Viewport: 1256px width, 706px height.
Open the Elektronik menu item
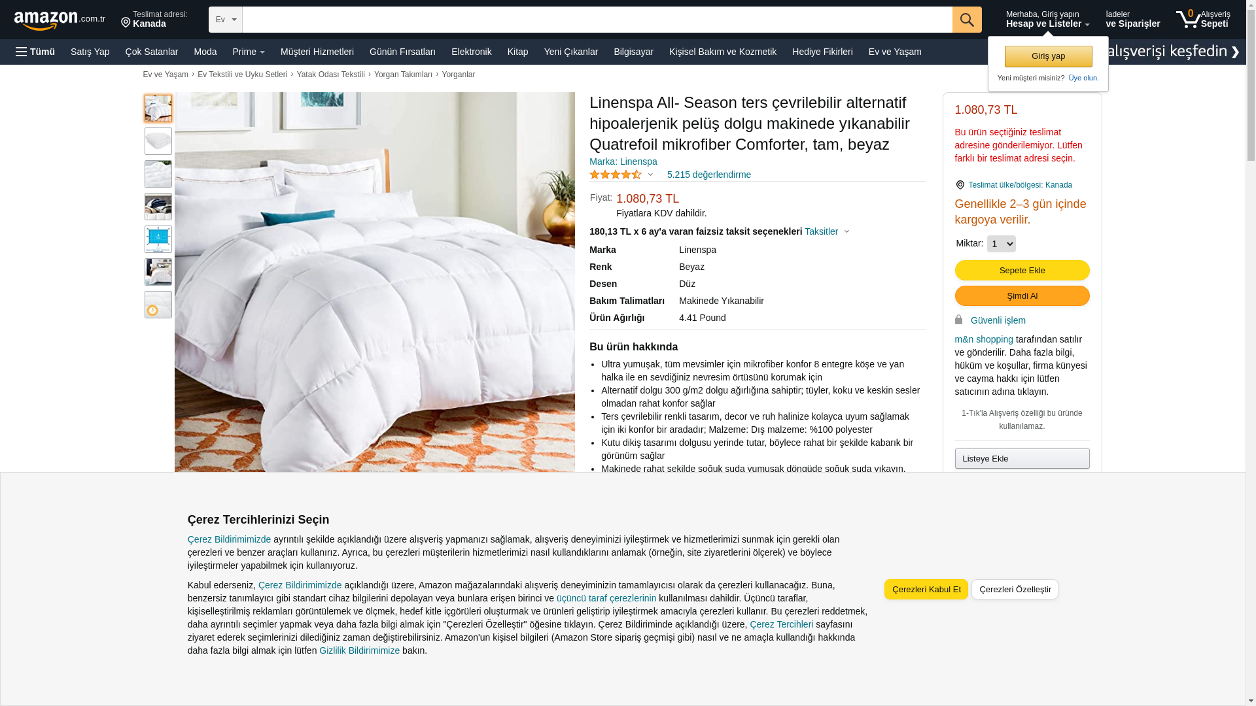[471, 52]
